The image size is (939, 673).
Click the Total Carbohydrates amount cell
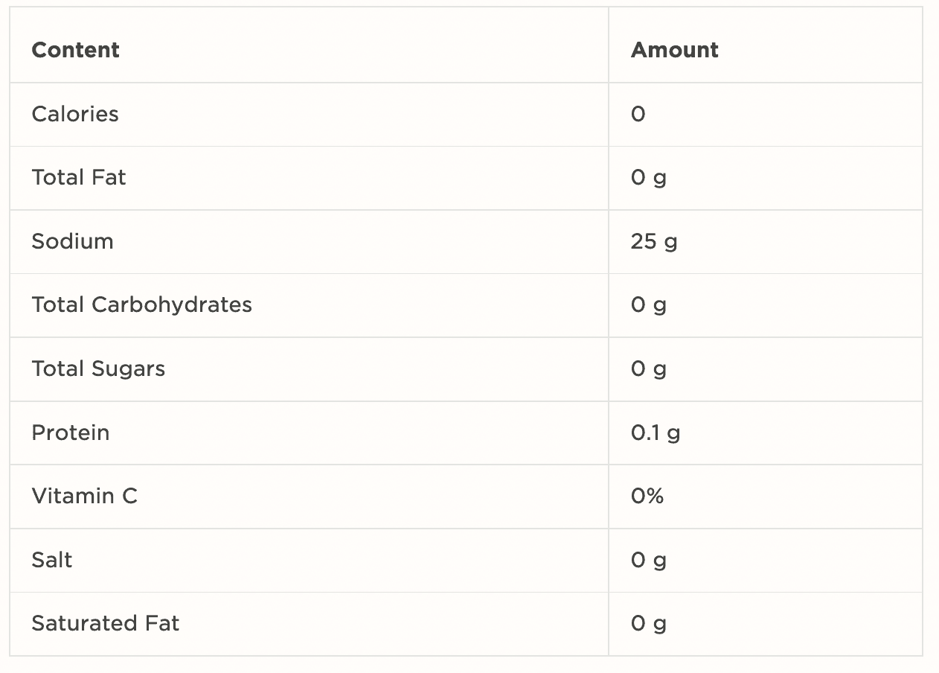pyautogui.click(x=765, y=305)
